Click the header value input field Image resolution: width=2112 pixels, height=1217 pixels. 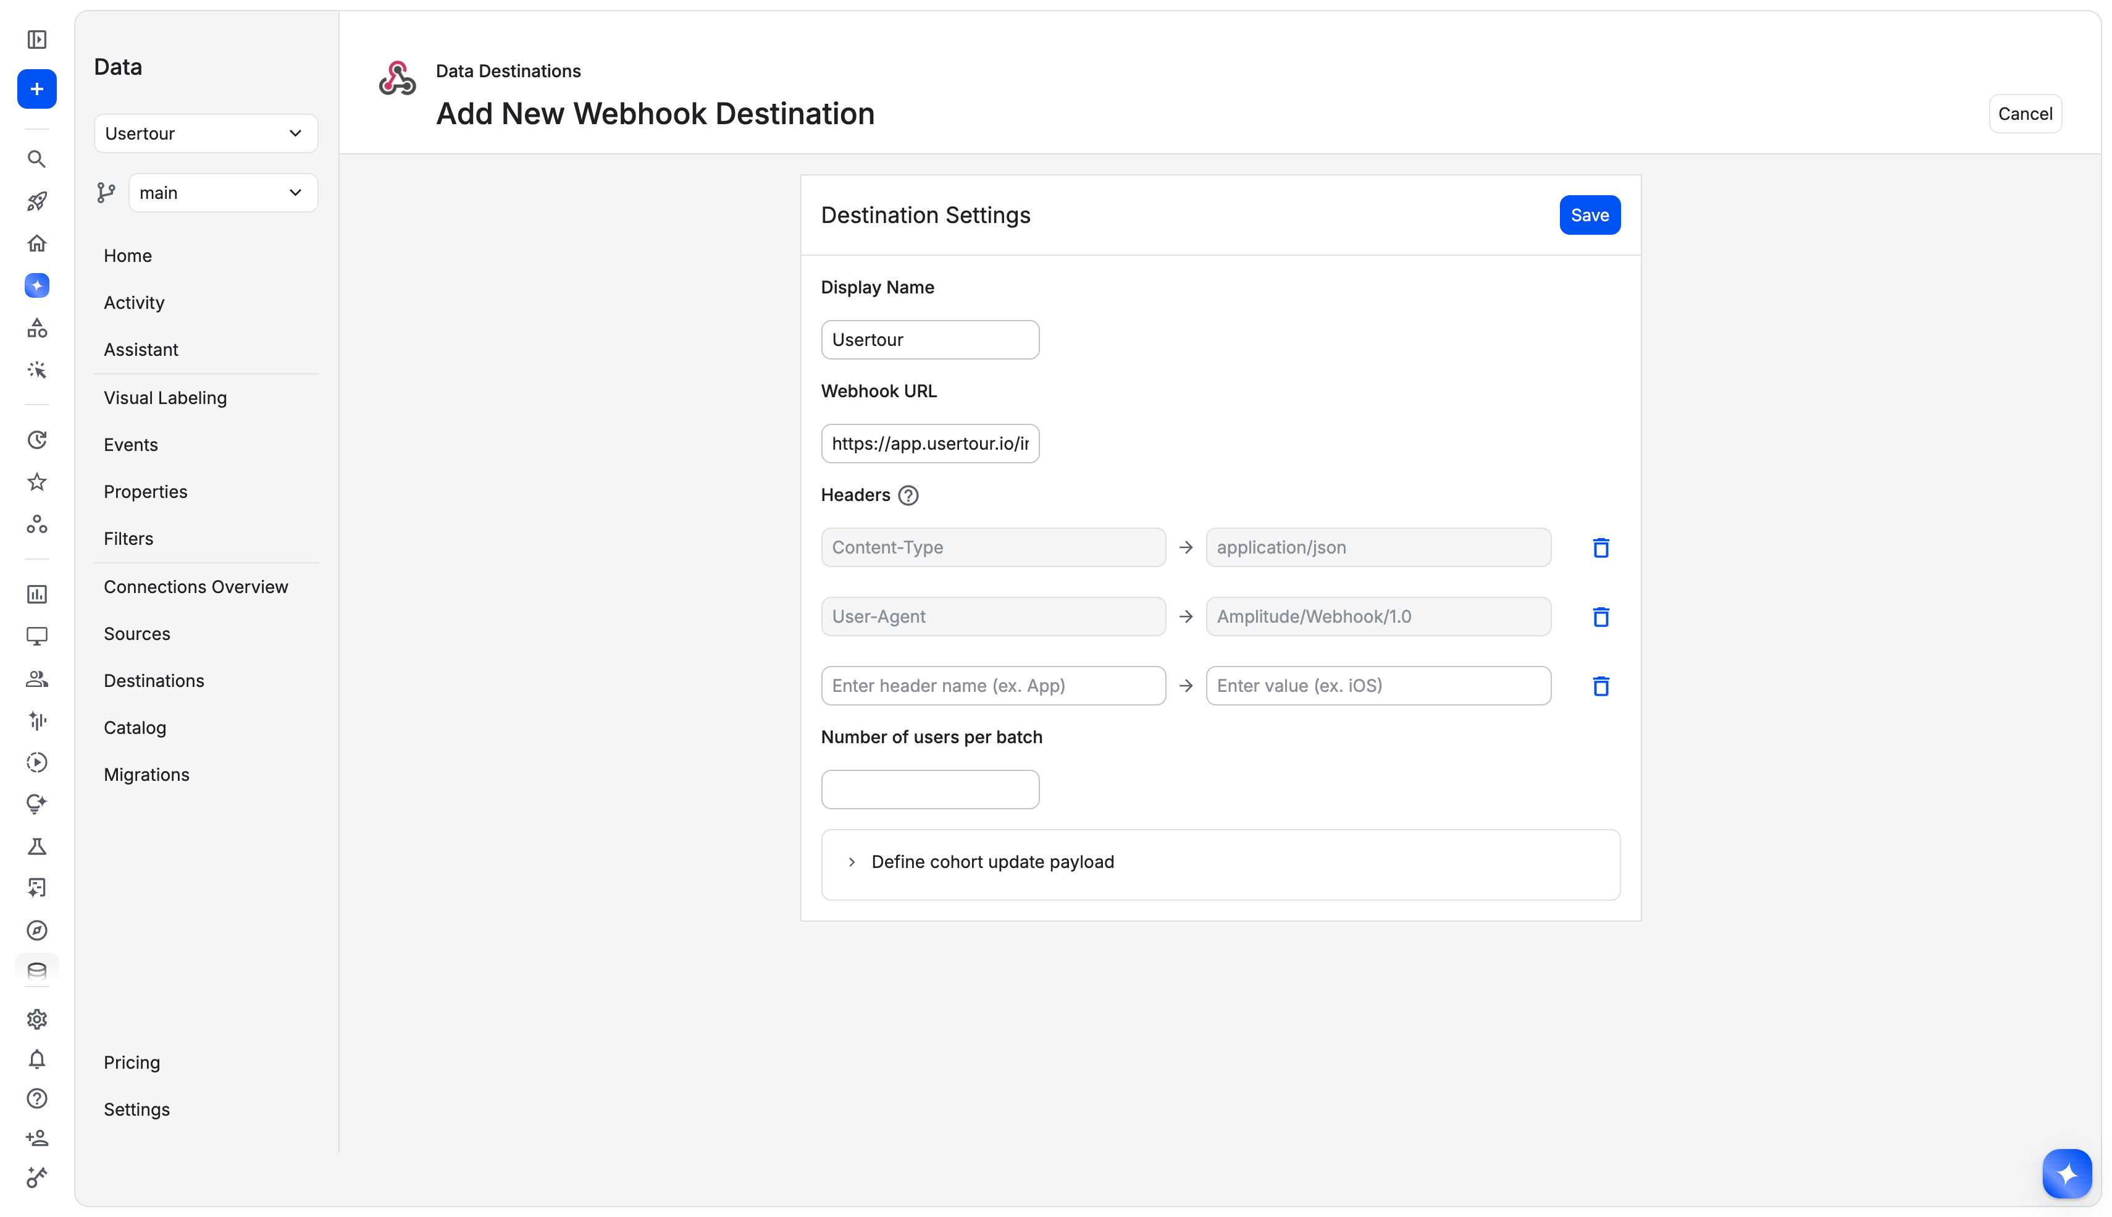coord(1378,685)
